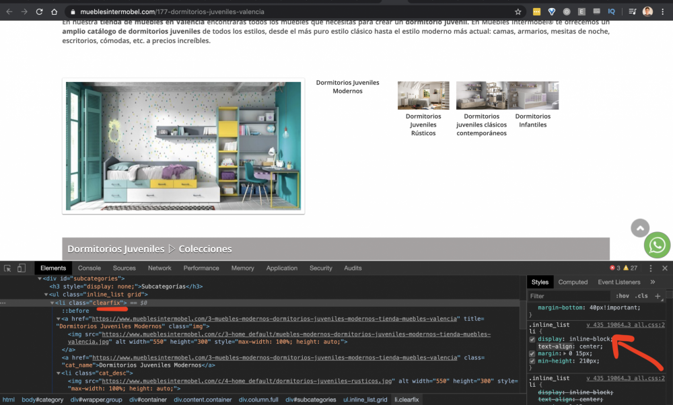Disable the display: inline-block property
This screenshot has height=405, width=673.
[x=532, y=339]
